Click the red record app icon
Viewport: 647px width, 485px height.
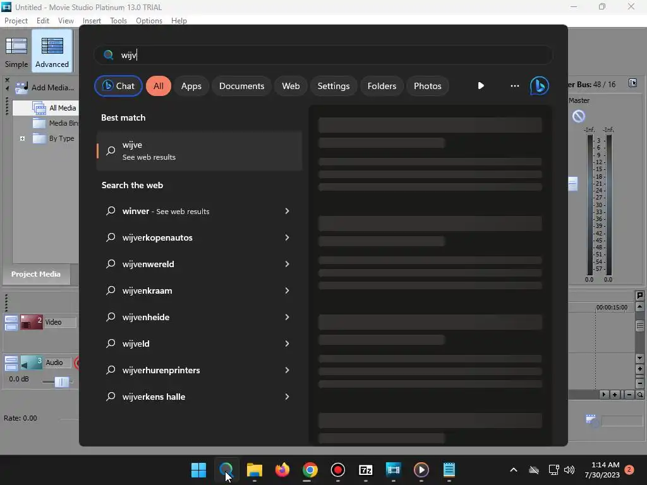337,470
